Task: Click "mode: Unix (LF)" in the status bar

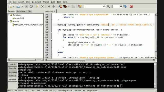Action: click(49, 90)
